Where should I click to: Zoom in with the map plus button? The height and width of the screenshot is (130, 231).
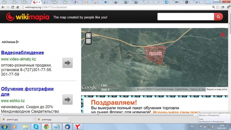[x=88, y=36]
